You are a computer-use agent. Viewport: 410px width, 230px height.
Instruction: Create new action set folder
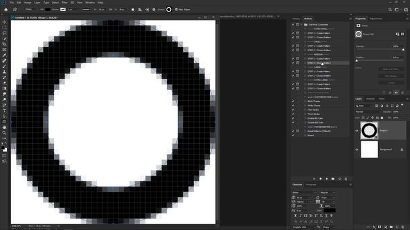pos(333,179)
